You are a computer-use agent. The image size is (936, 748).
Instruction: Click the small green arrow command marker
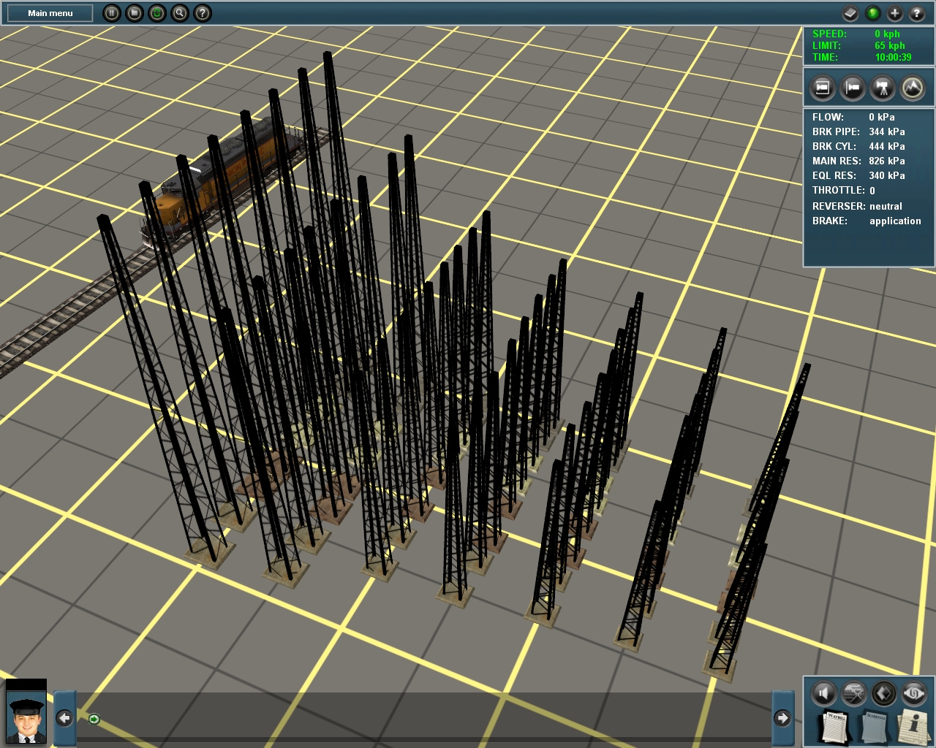94,720
